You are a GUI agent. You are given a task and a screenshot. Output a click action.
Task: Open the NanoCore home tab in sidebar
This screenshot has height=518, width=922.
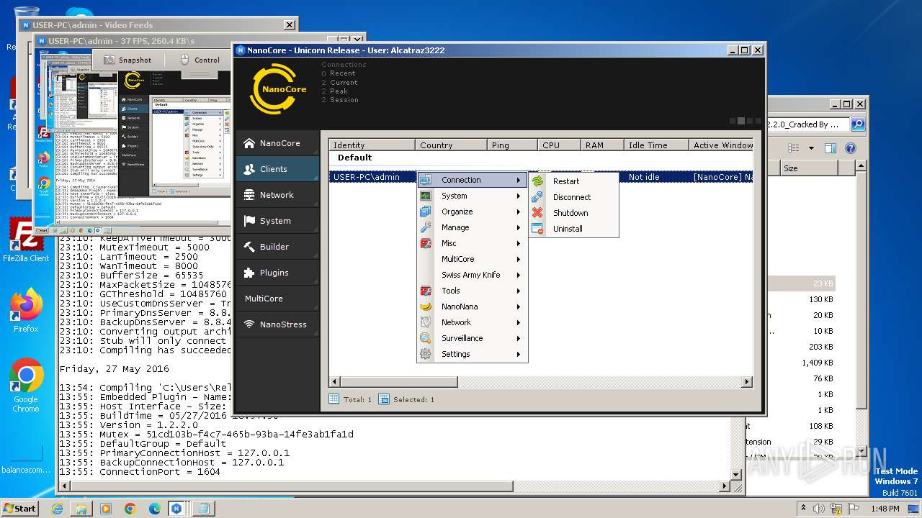(x=277, y=143)
